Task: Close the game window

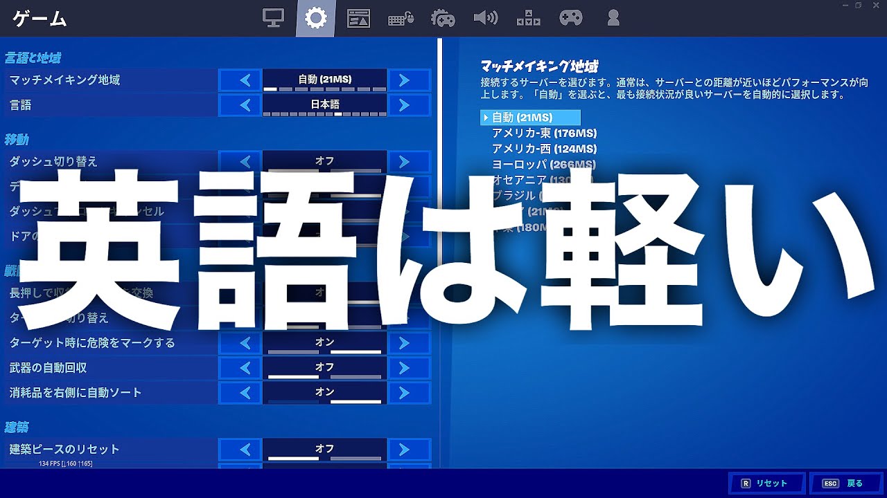Action: click(875, 5)
